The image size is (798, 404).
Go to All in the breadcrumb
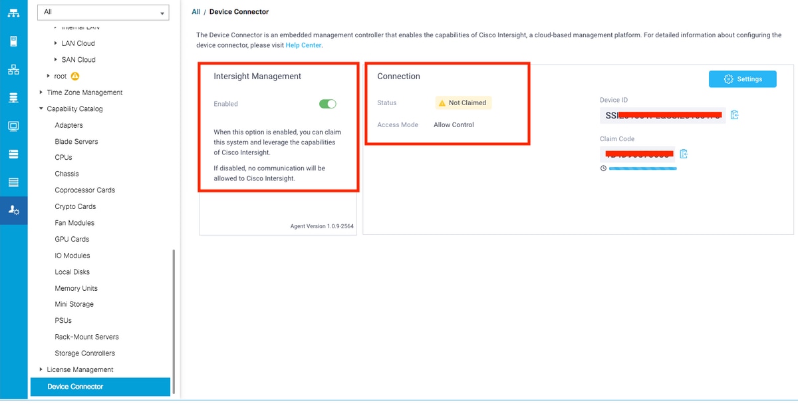point(196,12)
